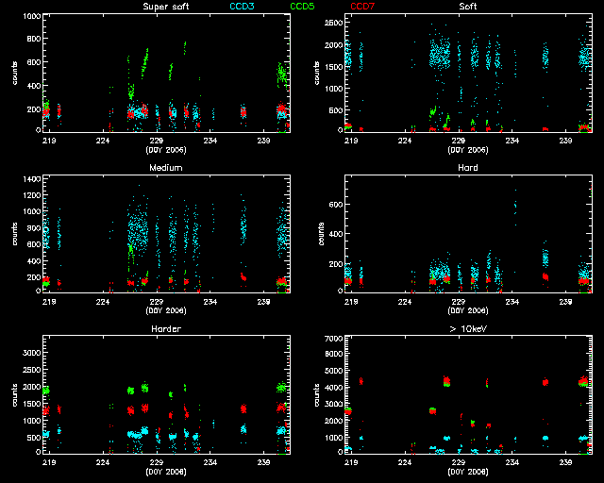Screen dimensions: 604x483
Task: Select the red CCD7 legend label
Action: click(x=362, y=7)
